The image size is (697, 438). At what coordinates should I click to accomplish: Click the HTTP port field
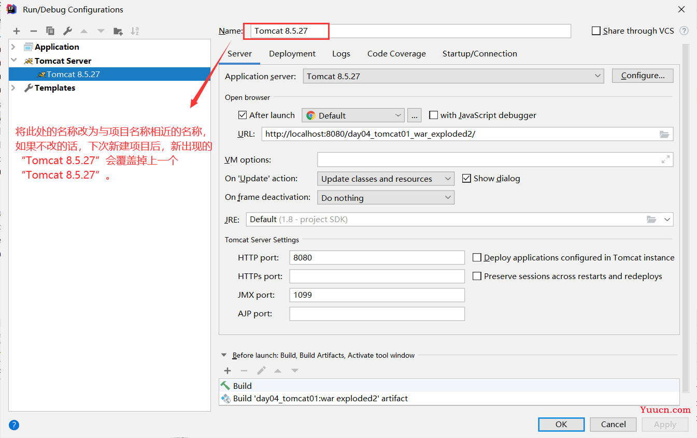coord(377,257)
